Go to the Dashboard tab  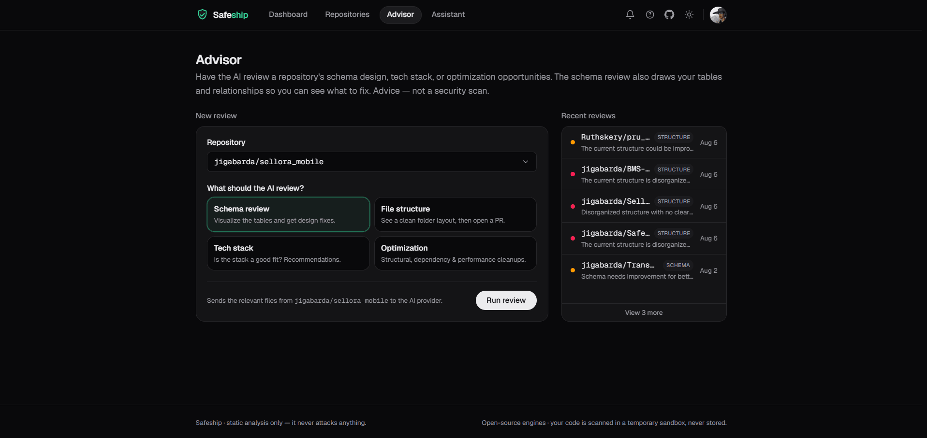tap(288, 14)
